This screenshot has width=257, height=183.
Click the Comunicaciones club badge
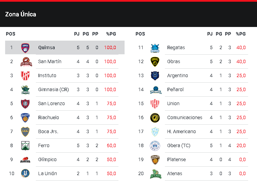pyautogui.click(x=155, y=117)
